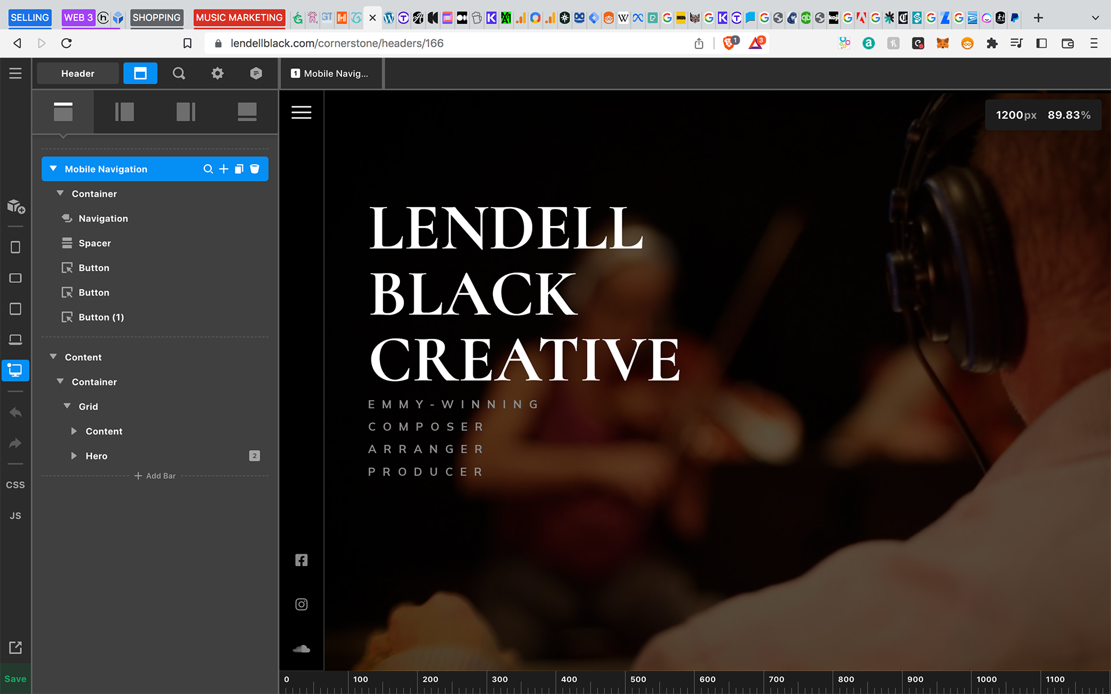Open the Mobile Navig... breadcrumb tab
1111x694 pixels.
pyautogui.click(x=330, y=73)
